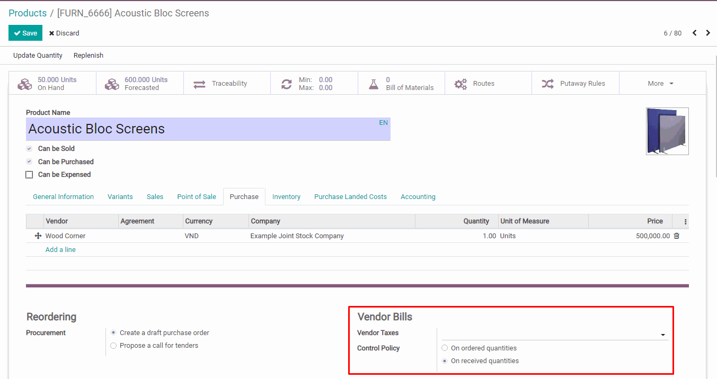Open Bill of Materials flask icon

click(x=374, y=84)
